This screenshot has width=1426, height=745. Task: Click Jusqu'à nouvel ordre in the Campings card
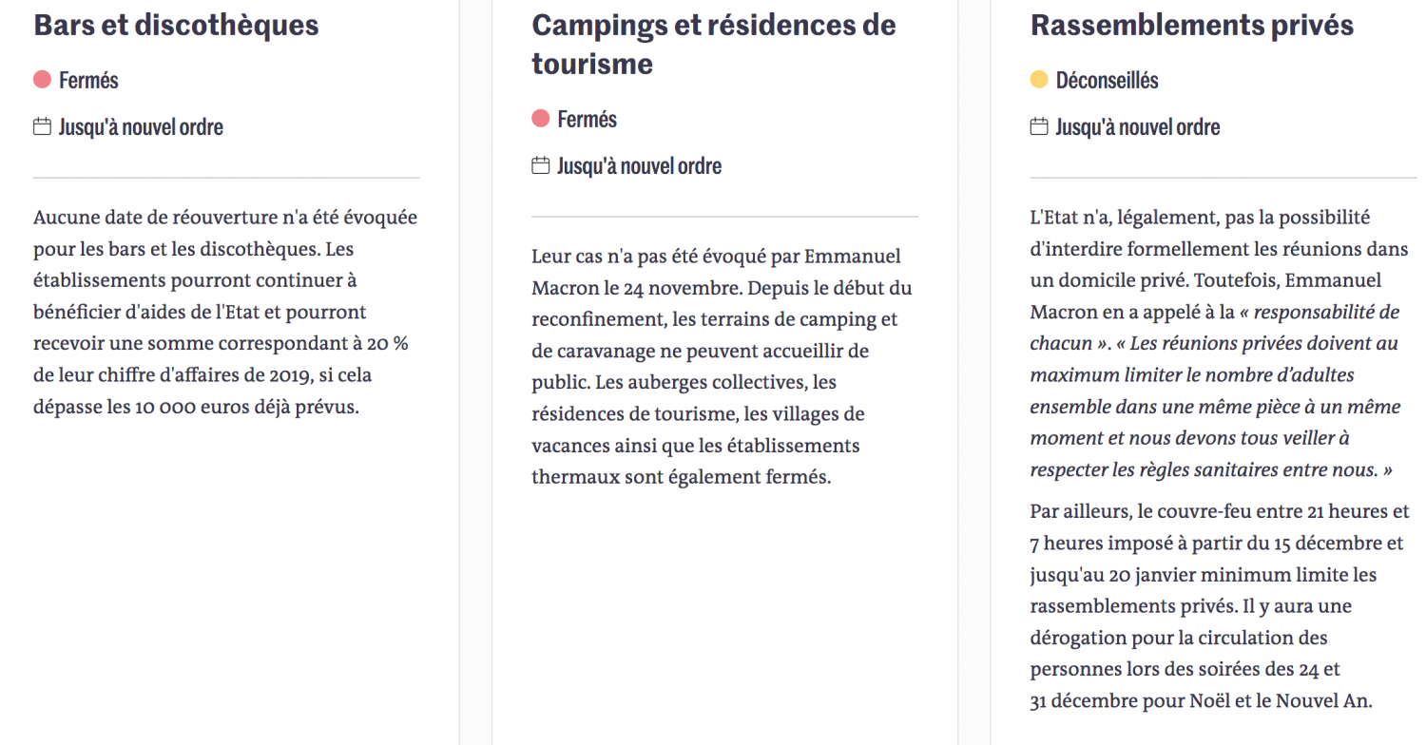pos(639,166)
